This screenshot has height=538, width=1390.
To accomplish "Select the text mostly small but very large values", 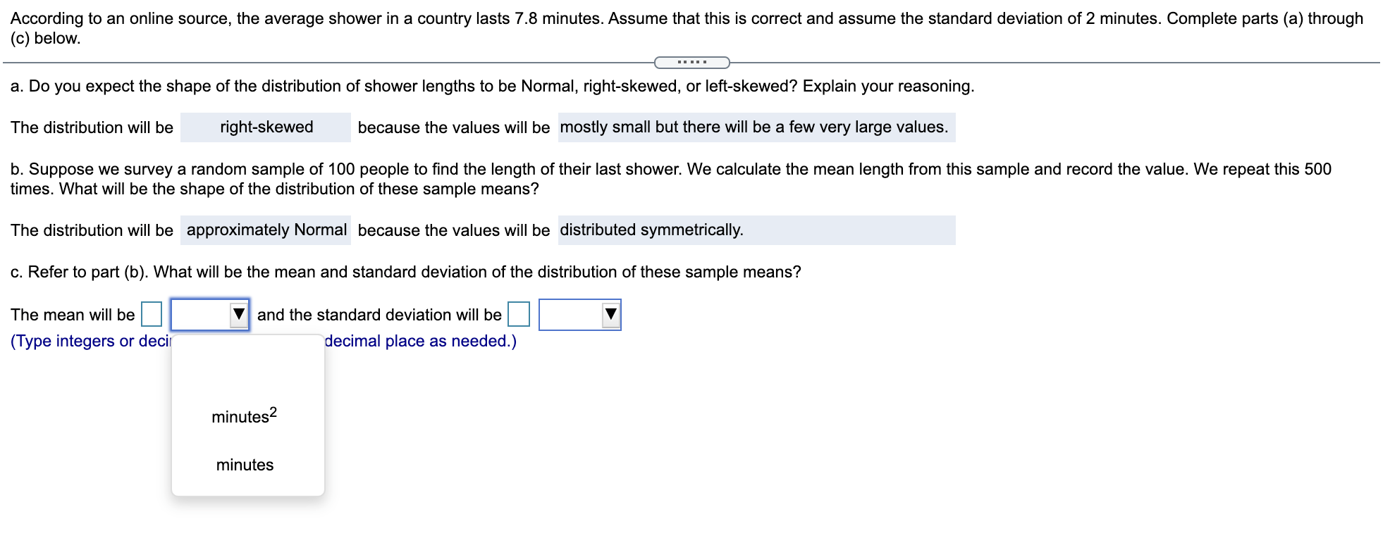I will pos(753,127).
